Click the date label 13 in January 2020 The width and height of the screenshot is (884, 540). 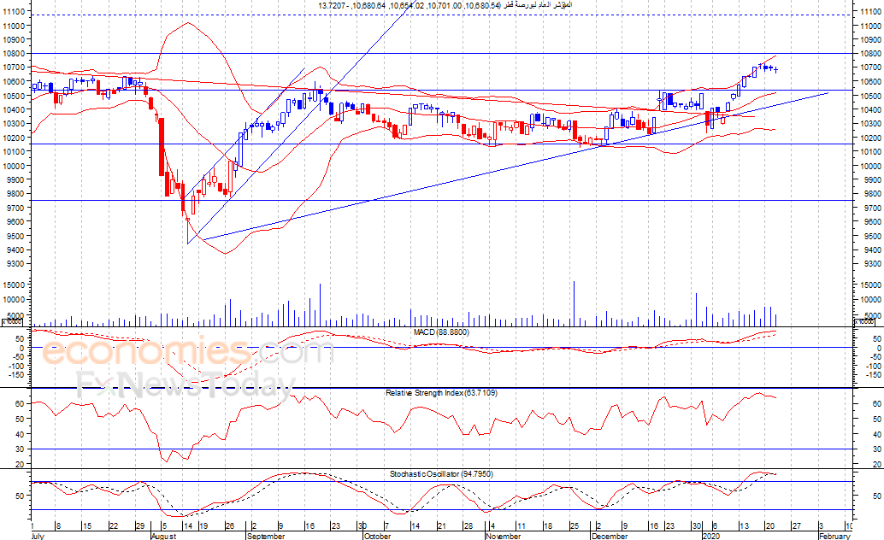pos(744,526)
